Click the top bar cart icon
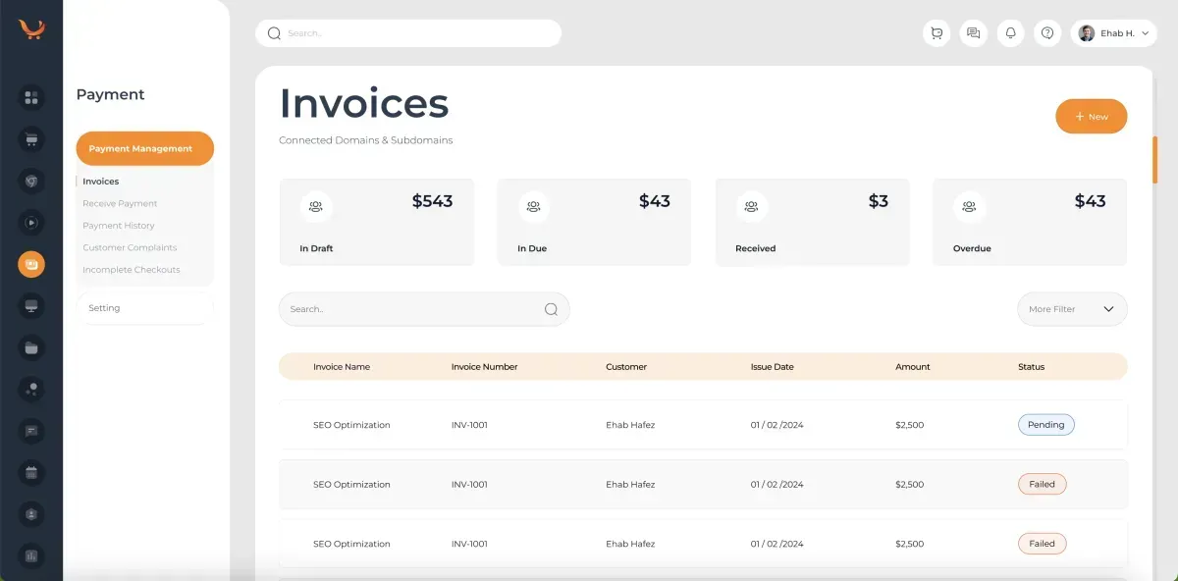The height and width of the screenshot is (581, 1178). click(937, 33)
